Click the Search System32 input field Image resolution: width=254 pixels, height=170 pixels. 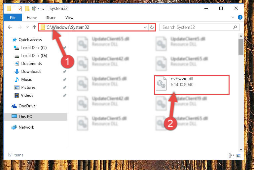(196, 27)
